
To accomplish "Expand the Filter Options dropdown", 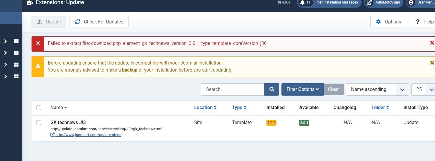I will coord(302,89).
